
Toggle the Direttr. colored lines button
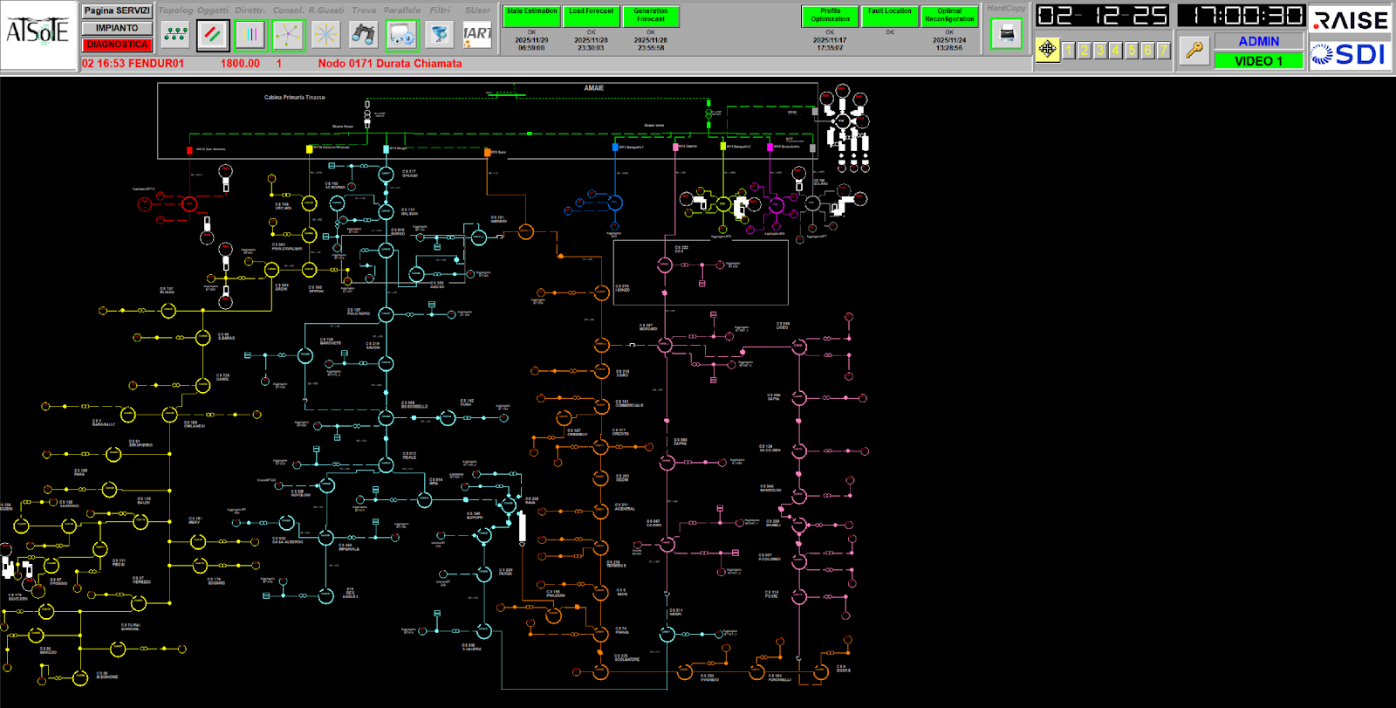click(x=250, y=35)
